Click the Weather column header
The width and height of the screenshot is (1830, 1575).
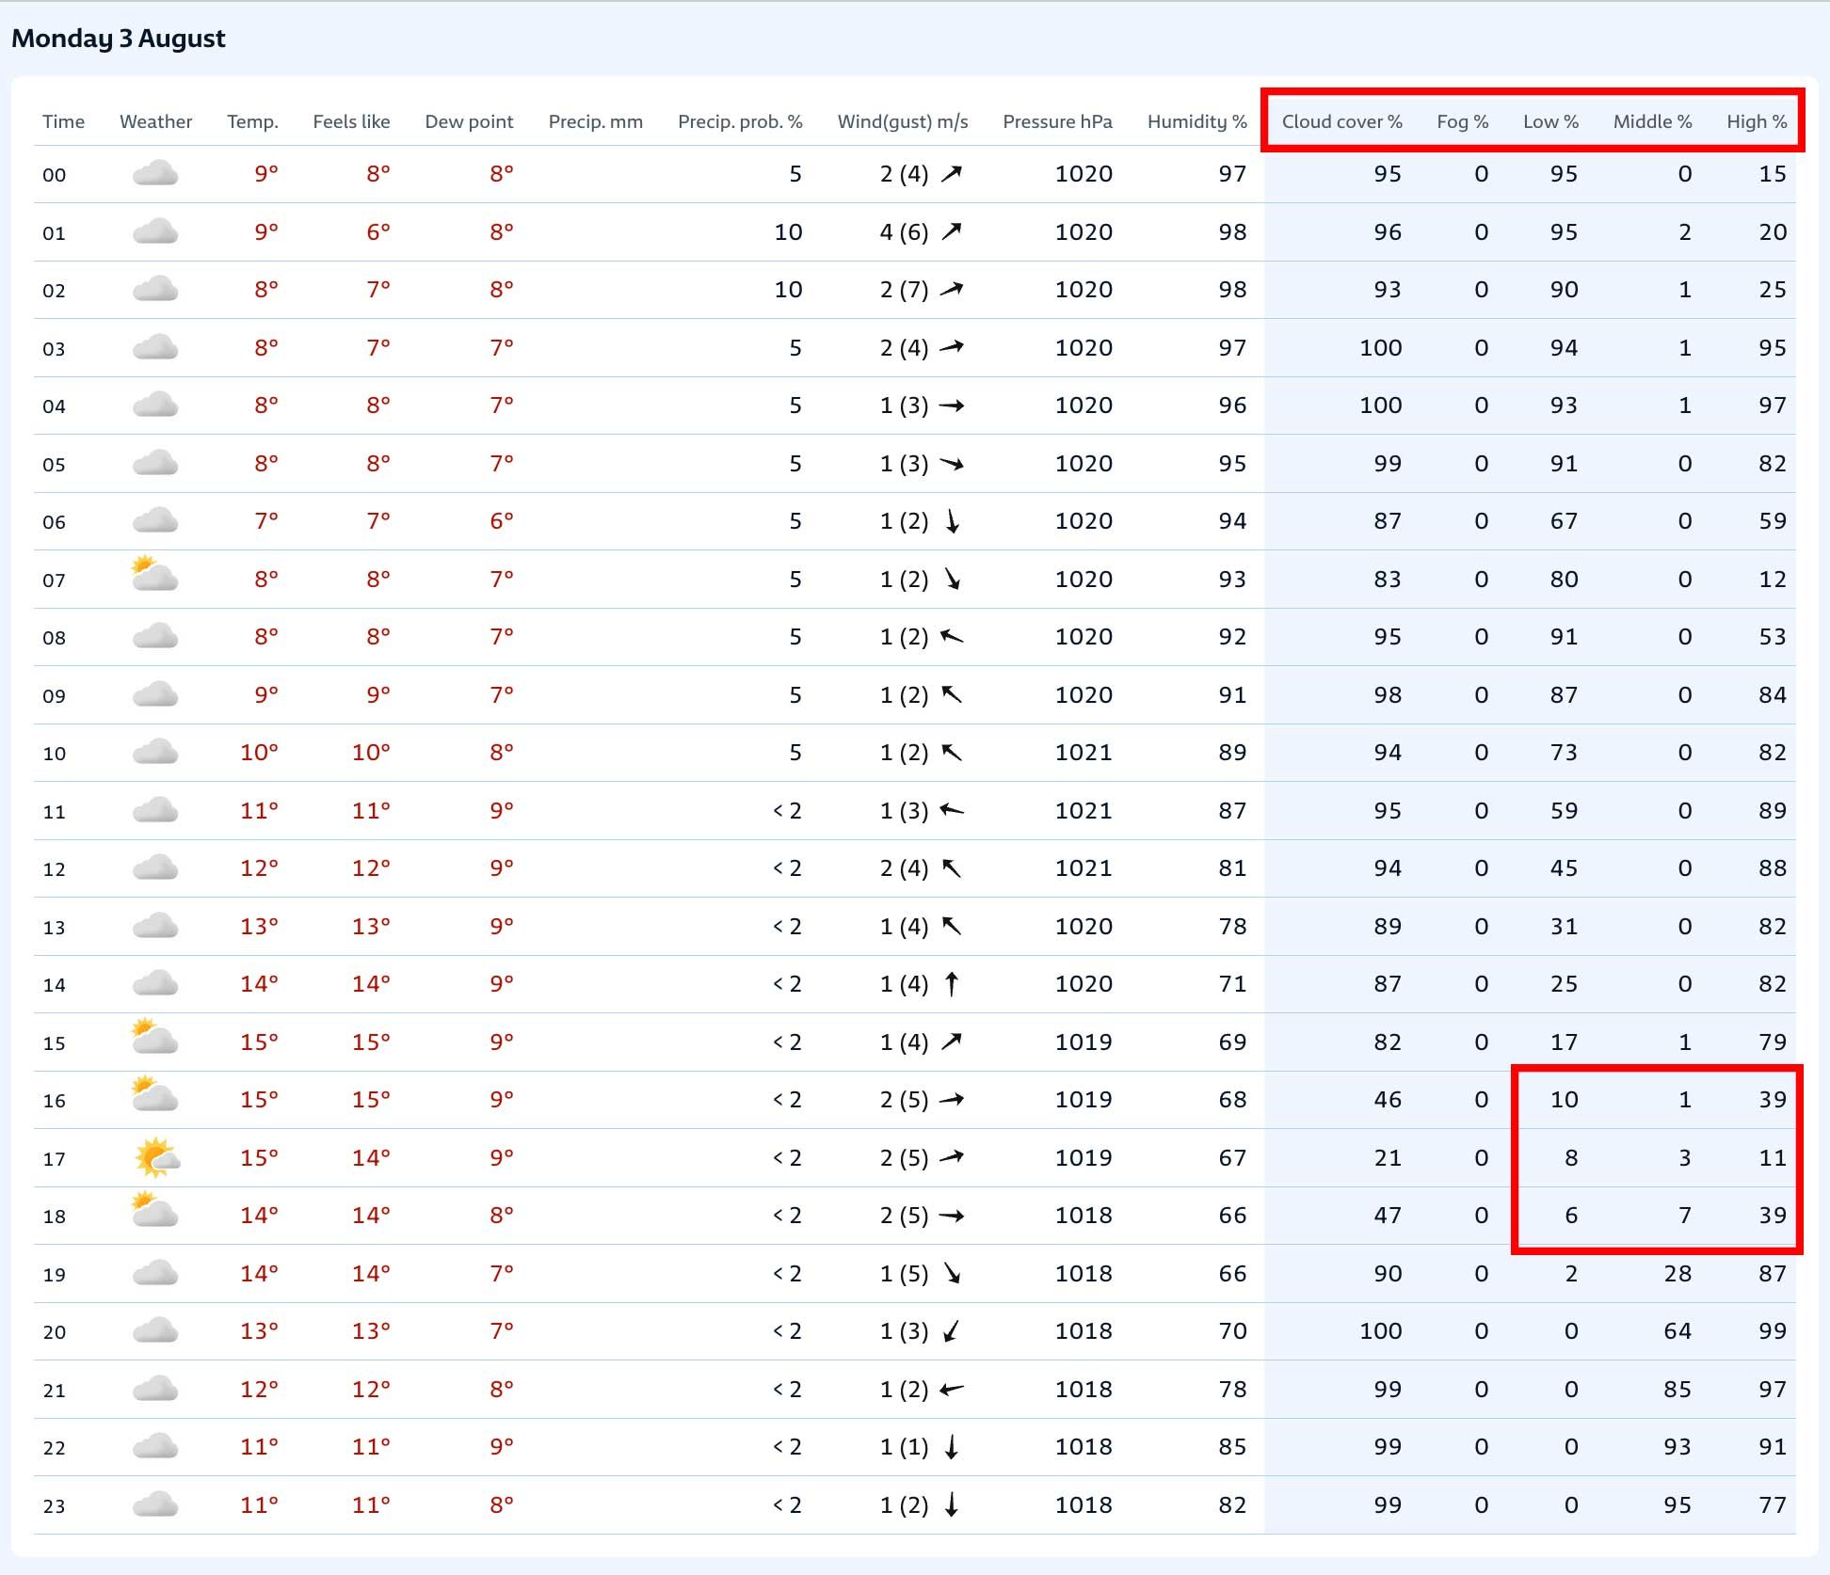tap(155, 121)
